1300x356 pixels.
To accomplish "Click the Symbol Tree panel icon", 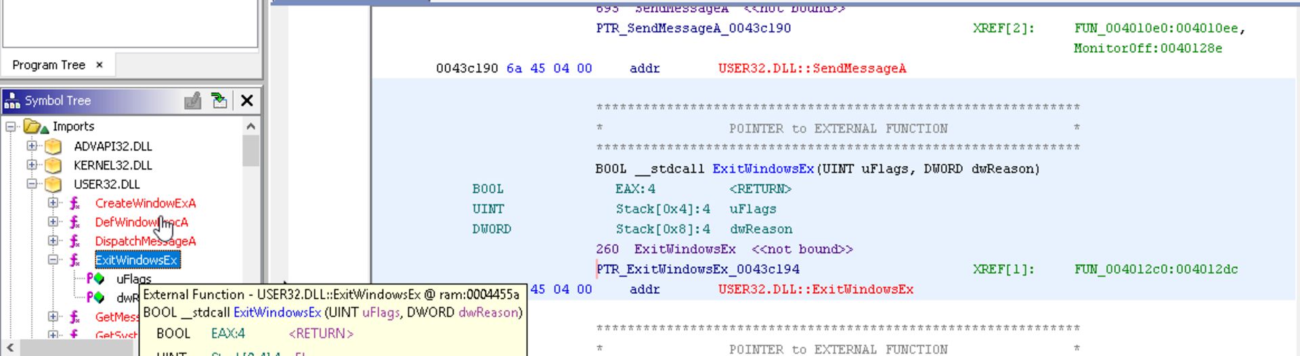I will [x=12, y=101].
